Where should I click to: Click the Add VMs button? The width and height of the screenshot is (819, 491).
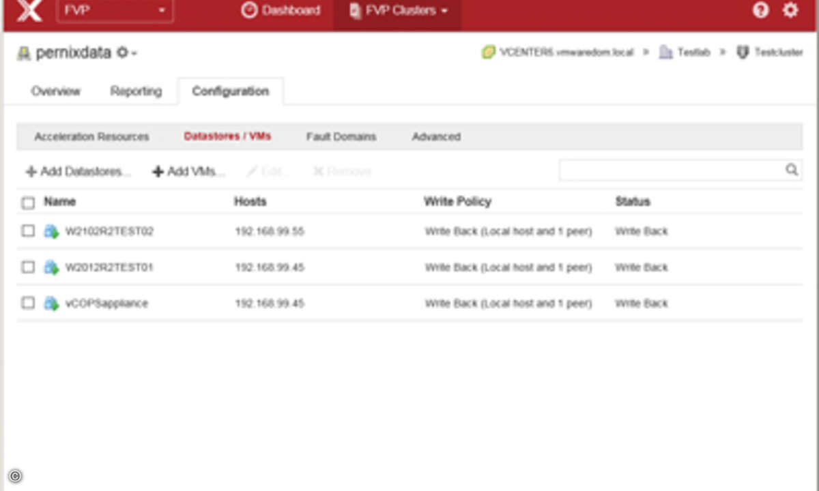[188, 172]
